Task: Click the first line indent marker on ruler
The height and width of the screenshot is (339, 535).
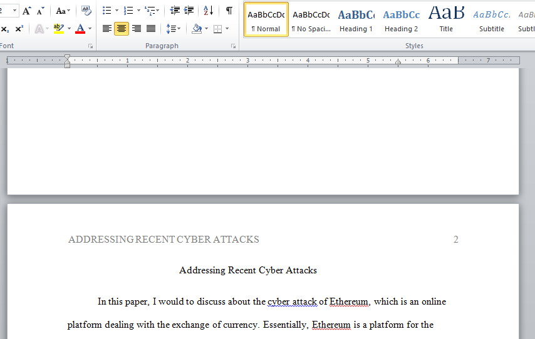Action: [x=67, y=56]
